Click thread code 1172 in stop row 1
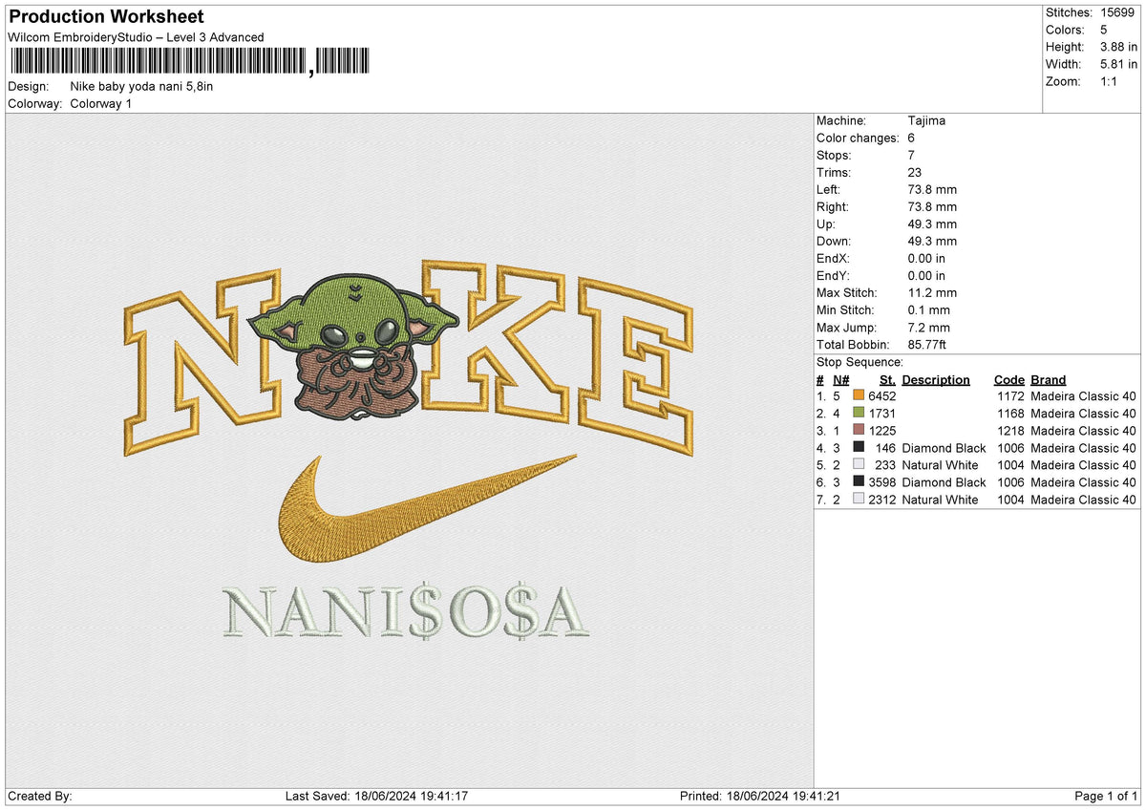 click(x=1010, y=395)
